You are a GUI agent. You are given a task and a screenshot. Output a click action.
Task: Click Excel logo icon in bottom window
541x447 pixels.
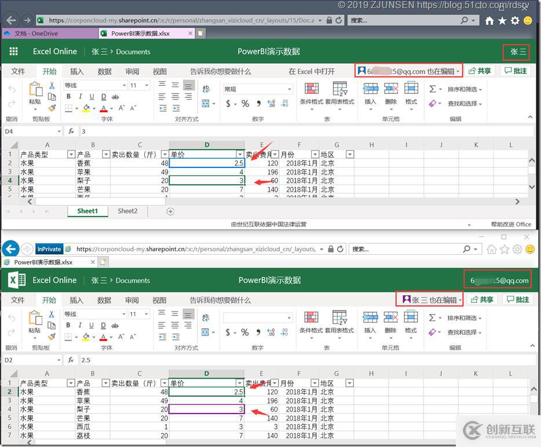pos(17,280)
